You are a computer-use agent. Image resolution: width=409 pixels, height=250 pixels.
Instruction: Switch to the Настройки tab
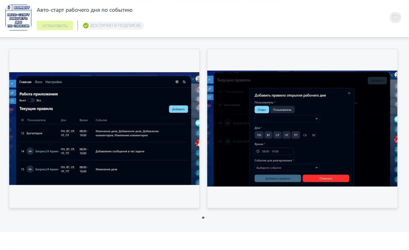click(x=54, y=82)
